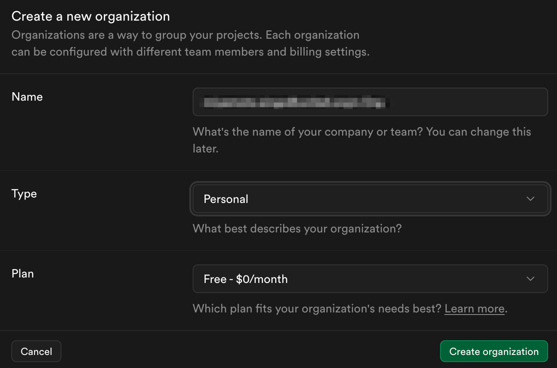
Task: Click the Type field label
Action: pos(24,194)
